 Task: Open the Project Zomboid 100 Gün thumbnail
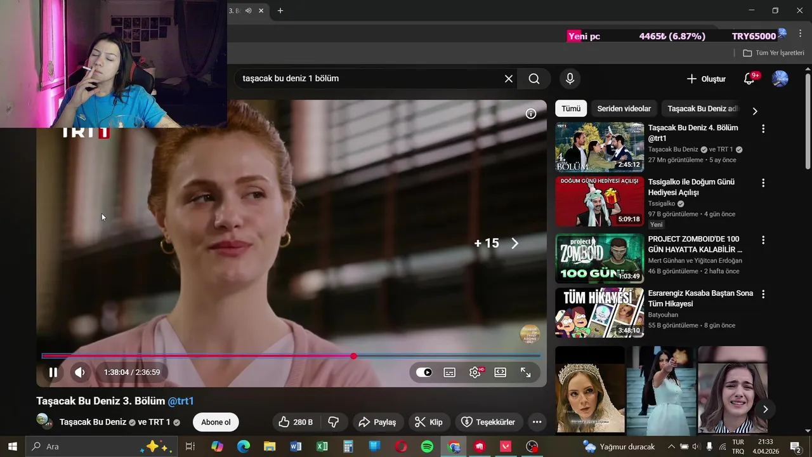coord(599,258)
